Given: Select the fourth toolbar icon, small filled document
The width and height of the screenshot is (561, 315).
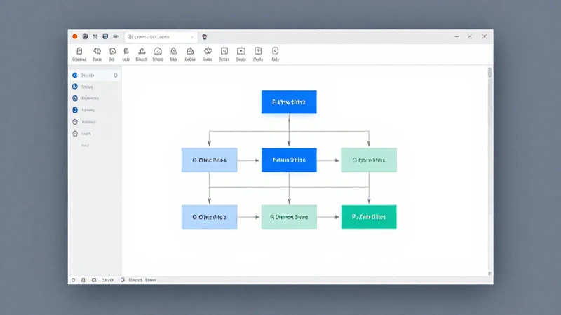Looking at the screenshot, I should (126, 51).
